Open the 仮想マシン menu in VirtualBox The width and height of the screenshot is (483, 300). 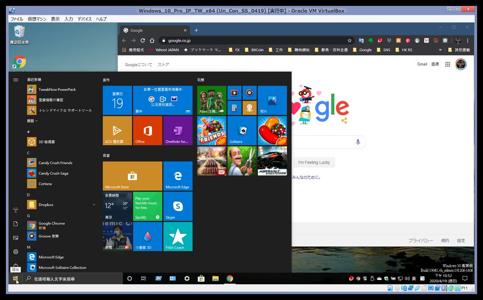pos(37,19)
